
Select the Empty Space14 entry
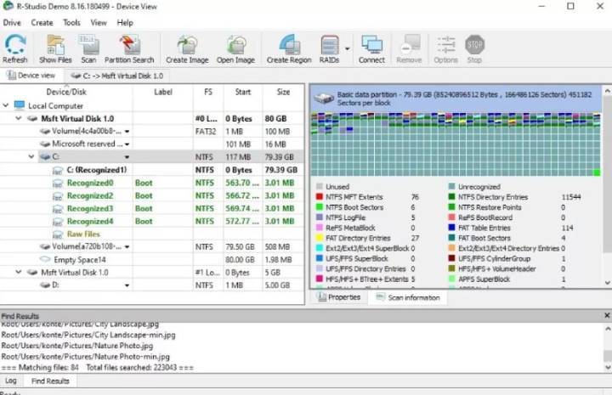(80, 260)
